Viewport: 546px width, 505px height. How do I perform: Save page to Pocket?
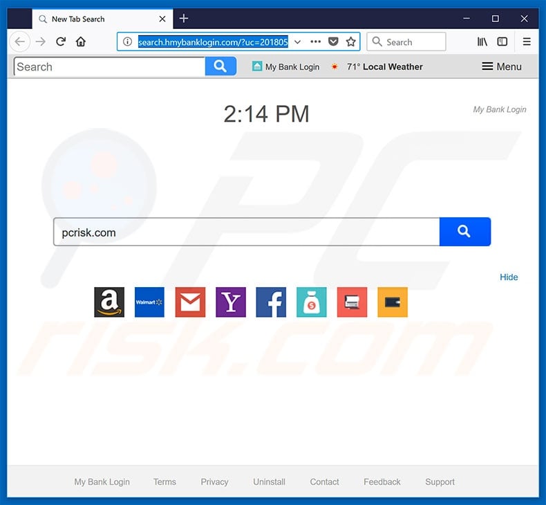point(333,42)
